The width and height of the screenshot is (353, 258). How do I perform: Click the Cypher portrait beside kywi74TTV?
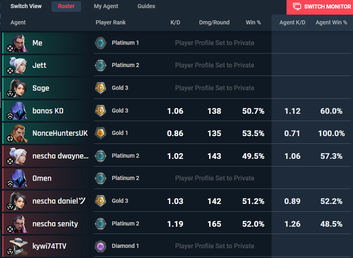click(x=19, y=246)
